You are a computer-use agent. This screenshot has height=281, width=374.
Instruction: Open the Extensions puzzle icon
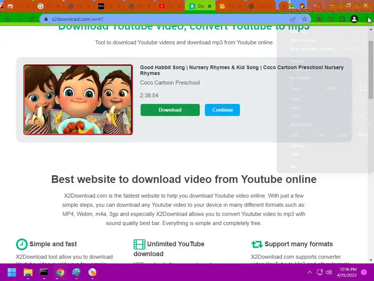(x=319, y=19)
